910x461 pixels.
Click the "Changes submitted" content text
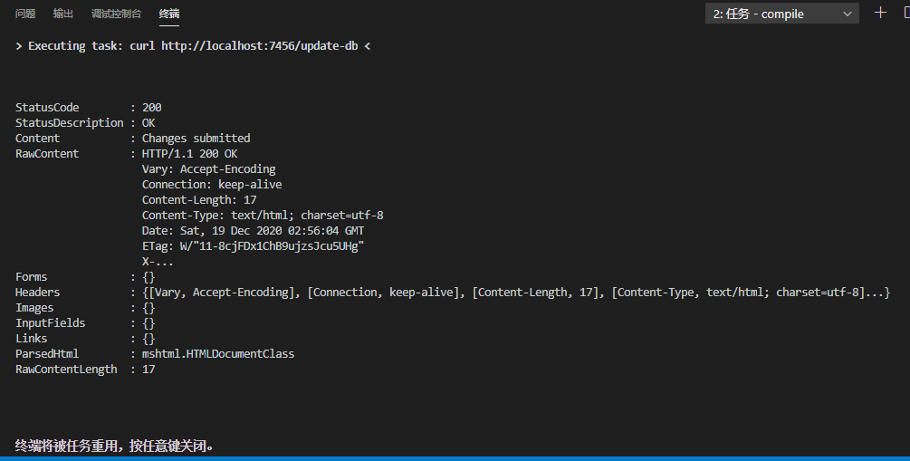196,139
